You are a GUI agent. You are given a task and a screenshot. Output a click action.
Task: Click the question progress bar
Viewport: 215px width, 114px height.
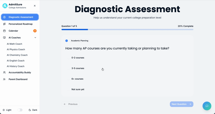[x=127, y=30]
